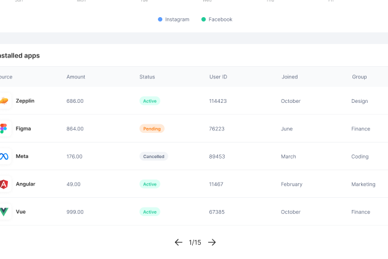Sort table by Amount column header
This screenshot has width=388, height=259.
pyautogui.click(x=76, y=77)
